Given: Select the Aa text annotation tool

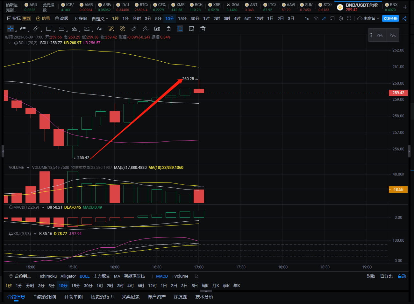Looking at the screenshot, I should click(x=99, y=29).
